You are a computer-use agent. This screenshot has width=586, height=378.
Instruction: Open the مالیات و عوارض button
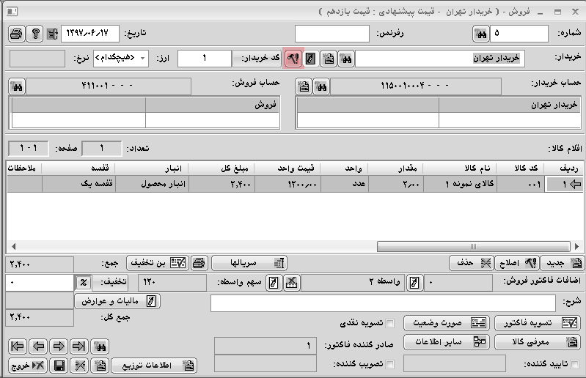pos(117,301)
